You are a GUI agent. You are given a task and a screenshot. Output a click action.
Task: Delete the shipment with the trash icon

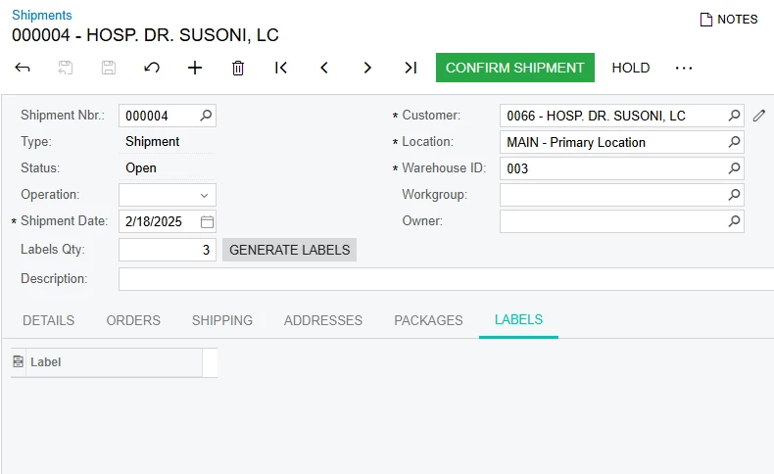point(238,68)
